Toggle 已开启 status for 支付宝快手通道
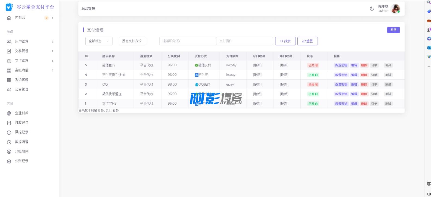Image resolution: width=432 pixels, height=197 pixels. click(313, 75)
